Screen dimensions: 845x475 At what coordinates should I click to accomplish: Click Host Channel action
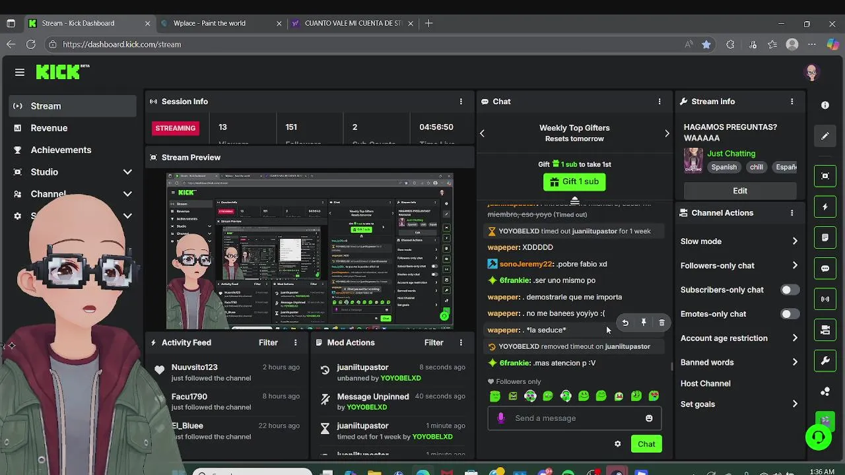pos(705,383)
